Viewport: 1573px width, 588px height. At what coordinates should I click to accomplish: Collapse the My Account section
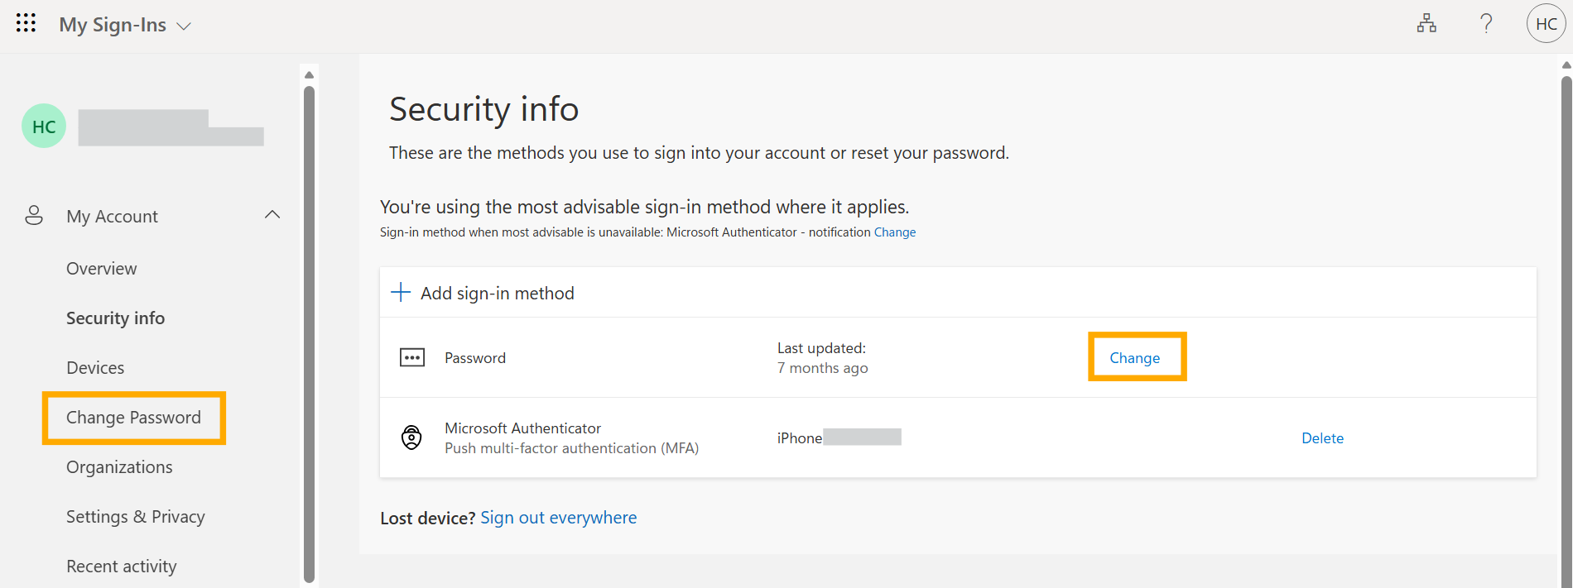(x=272, y=215)
